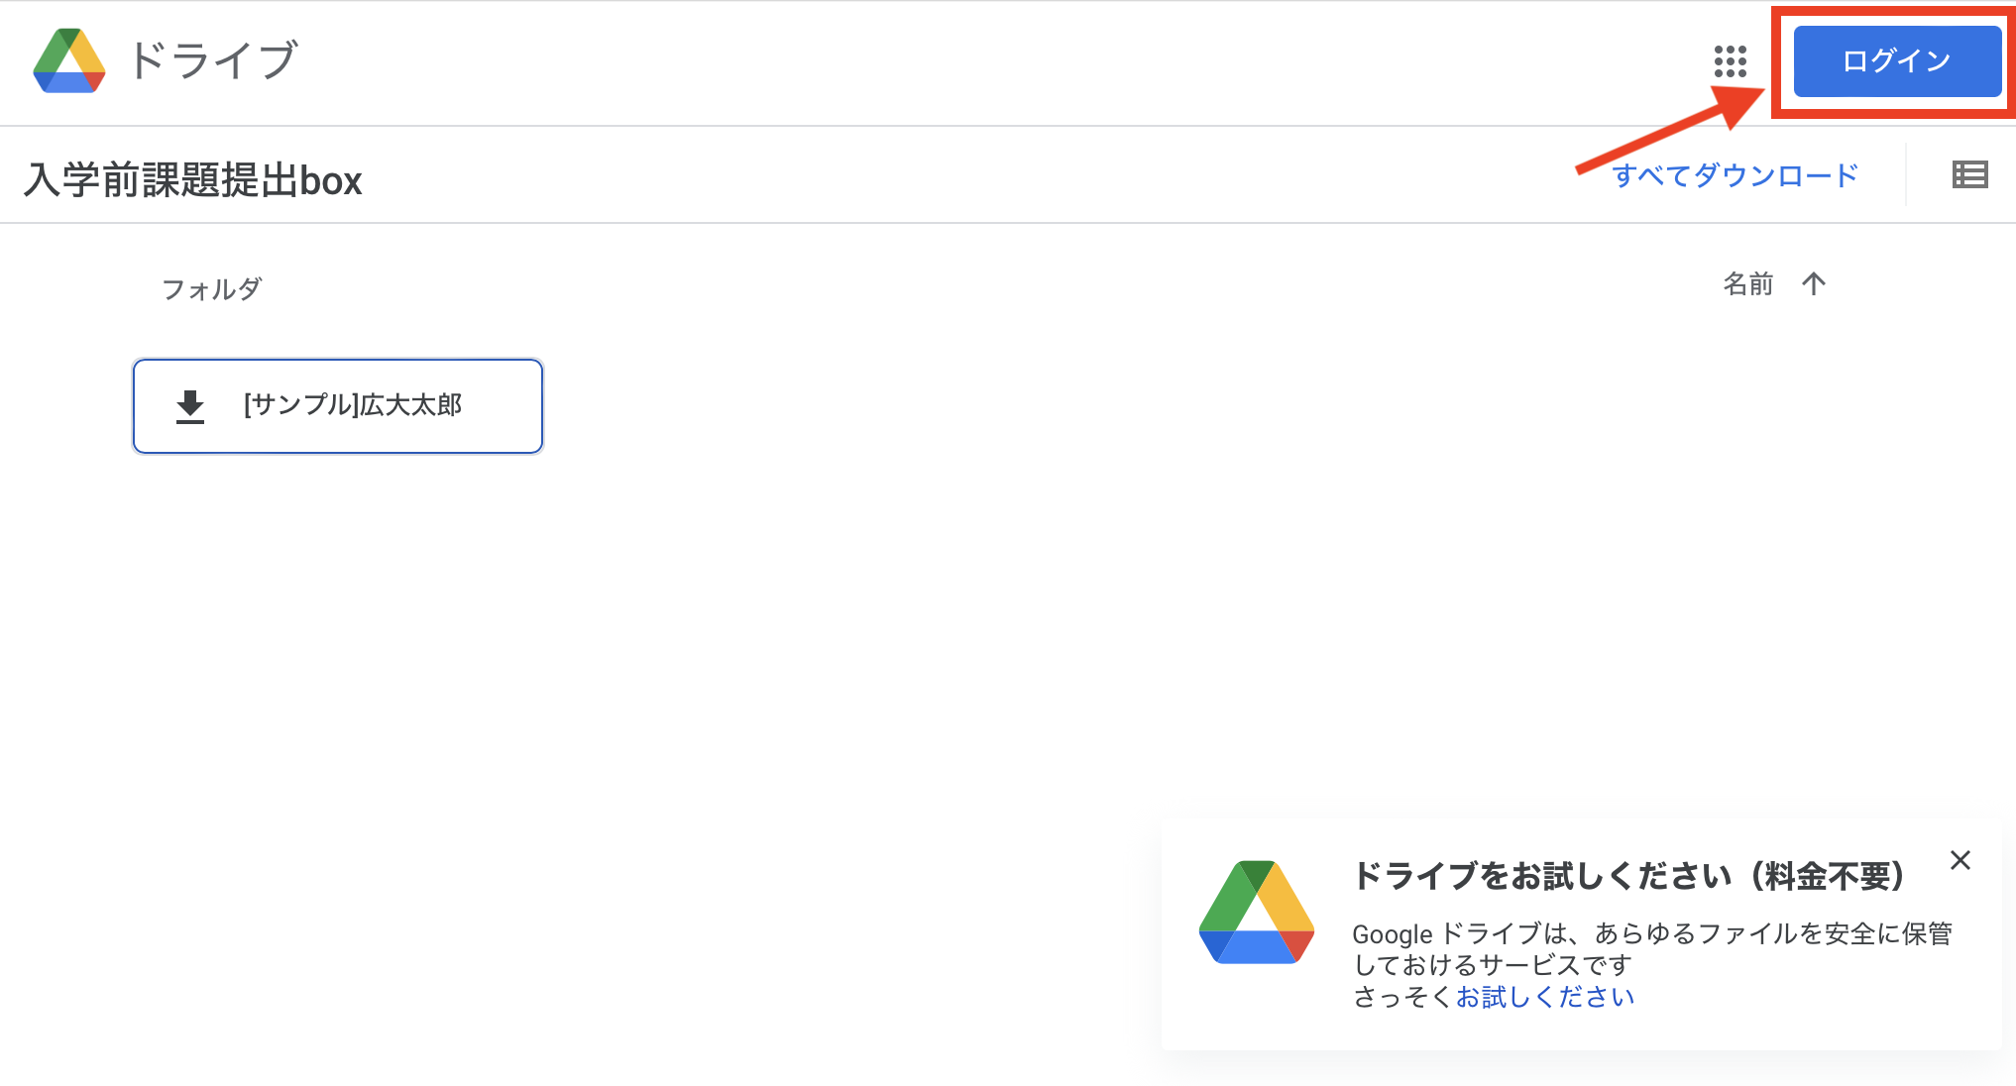Viewport: 2016px width, 1086px height.
Task: Click the お試しください link
Action: pyautogui.click(x=1544, y=997)
